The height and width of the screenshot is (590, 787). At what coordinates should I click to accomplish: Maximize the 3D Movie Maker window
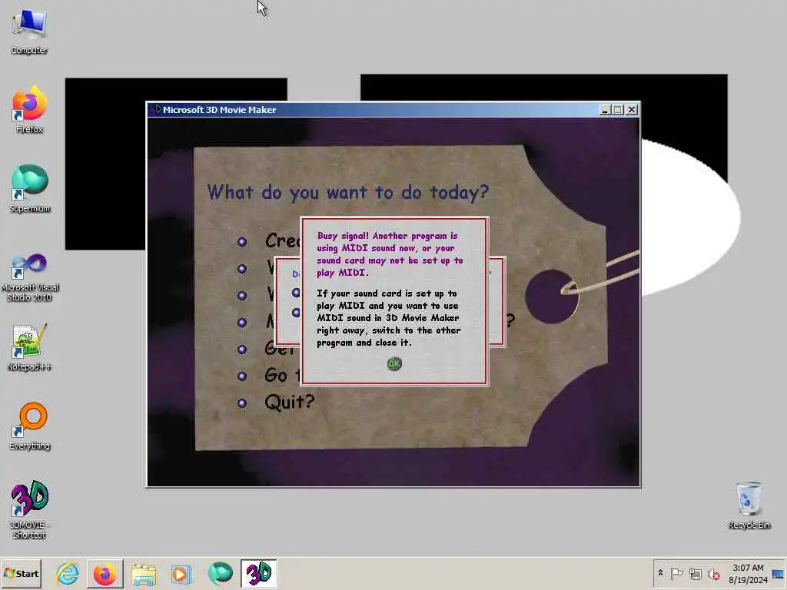[618, 109]
